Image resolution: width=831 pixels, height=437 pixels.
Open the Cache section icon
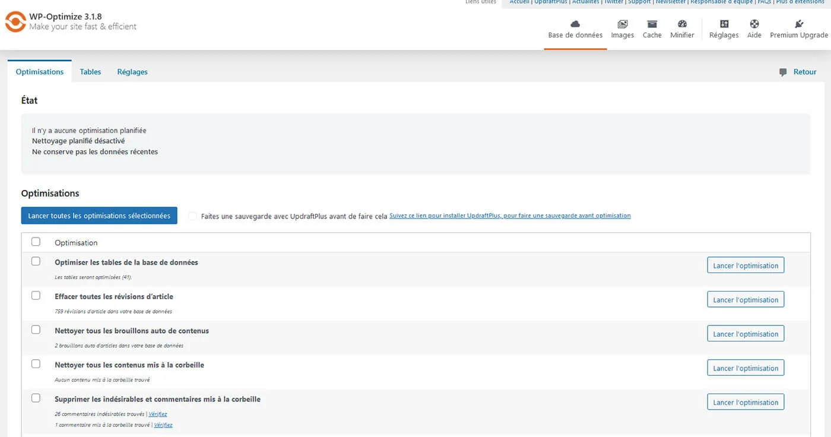(x=652, y=24)
